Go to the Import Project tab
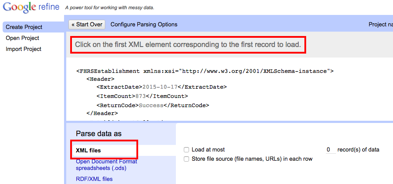The height and width of the screenshot is (184, 393). pos(24,49)
